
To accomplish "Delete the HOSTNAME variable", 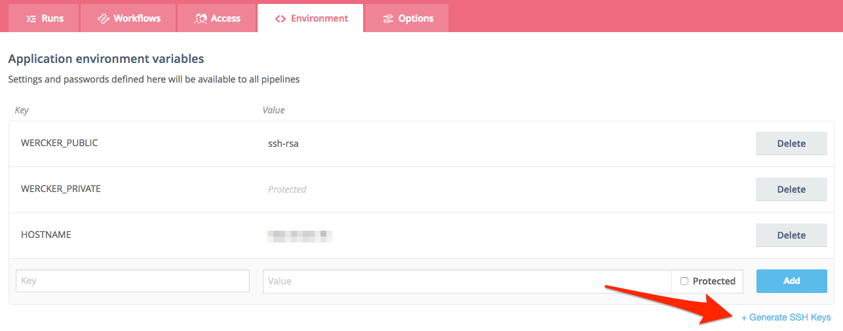I will (791, 235).
